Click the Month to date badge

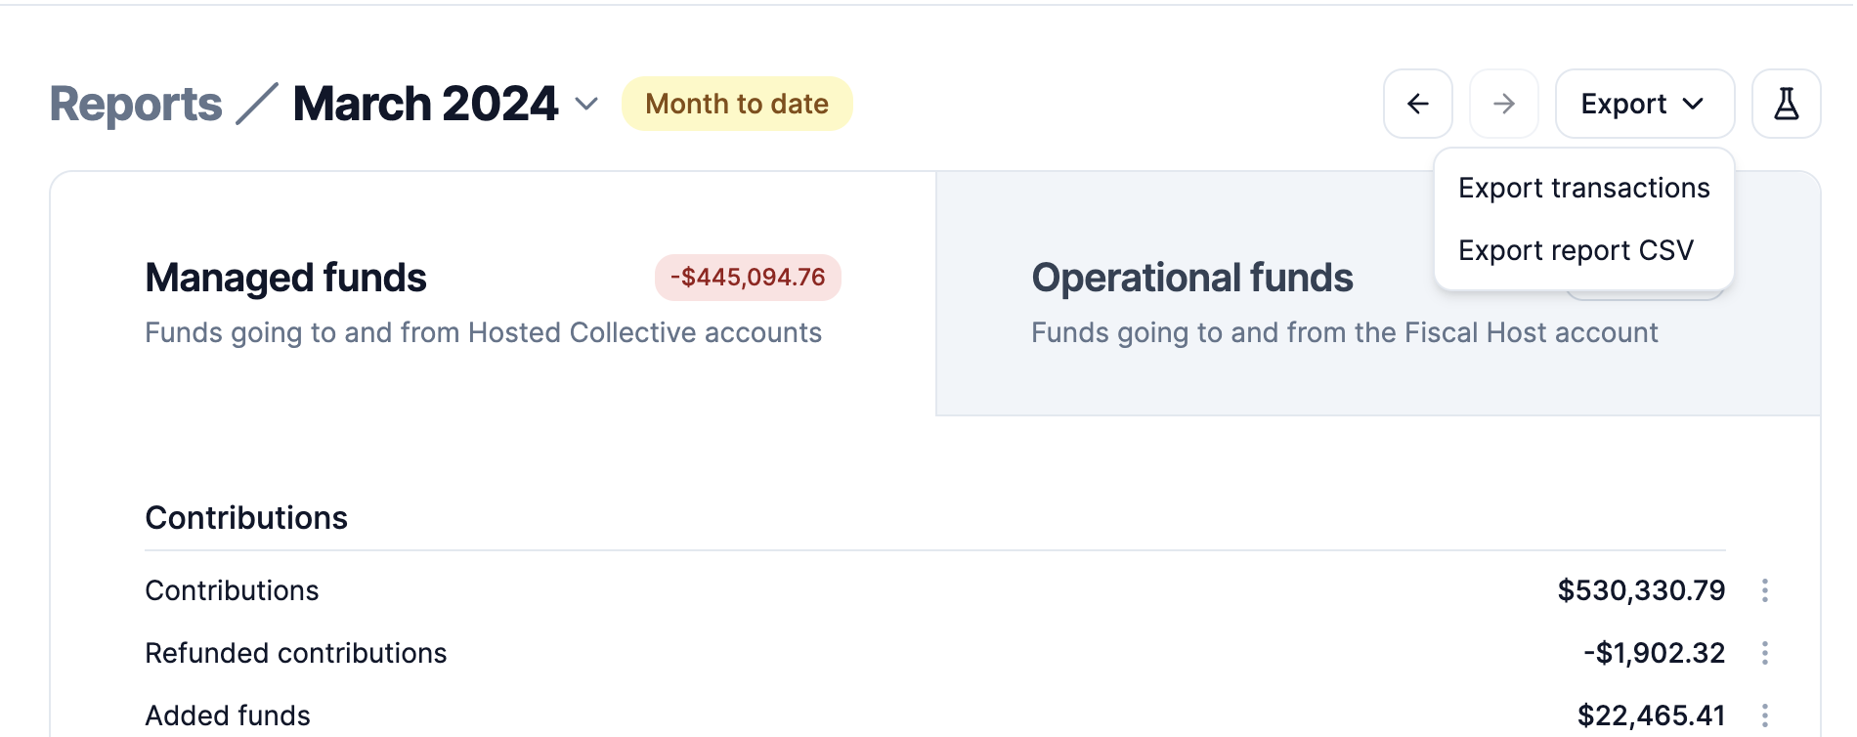pyautogui.click(x=737, y=104)
